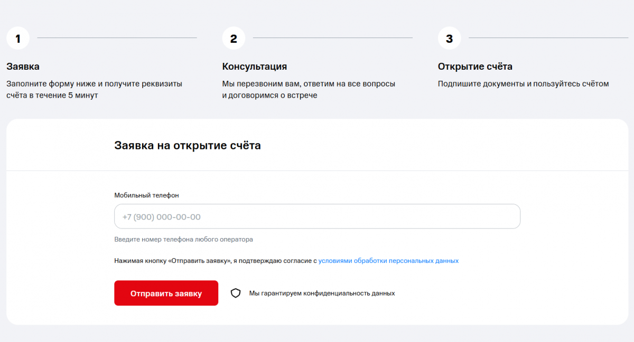Click the Заявка на открытие счёта form title
Screen dimensions: 634x342
(188, 145)
